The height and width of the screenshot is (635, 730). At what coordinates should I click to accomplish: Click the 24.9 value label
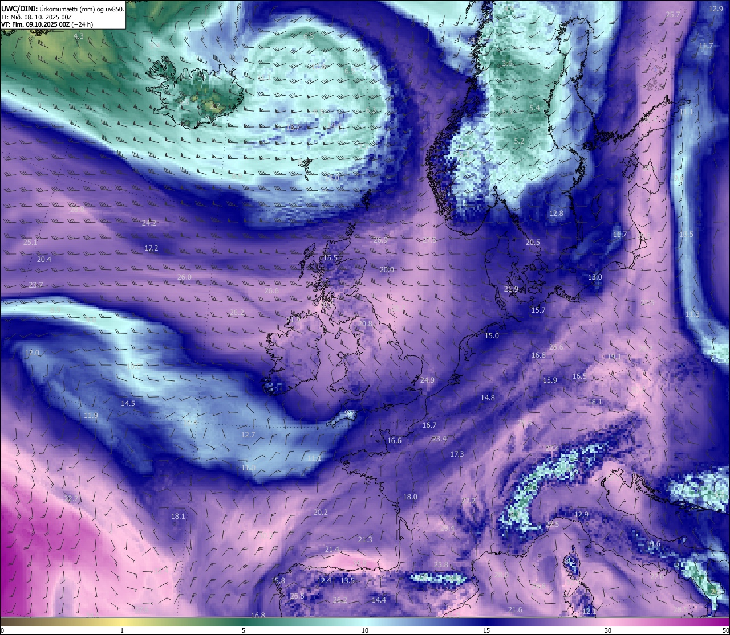(427, 380)
